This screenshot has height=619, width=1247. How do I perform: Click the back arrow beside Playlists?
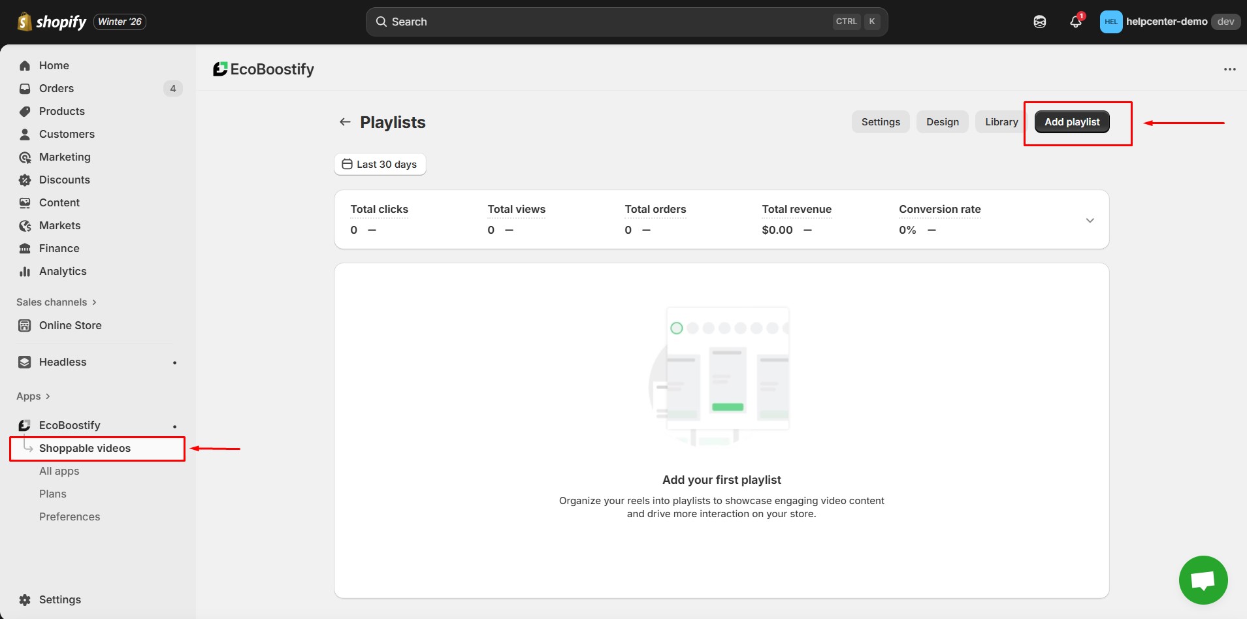pos(345,122)
